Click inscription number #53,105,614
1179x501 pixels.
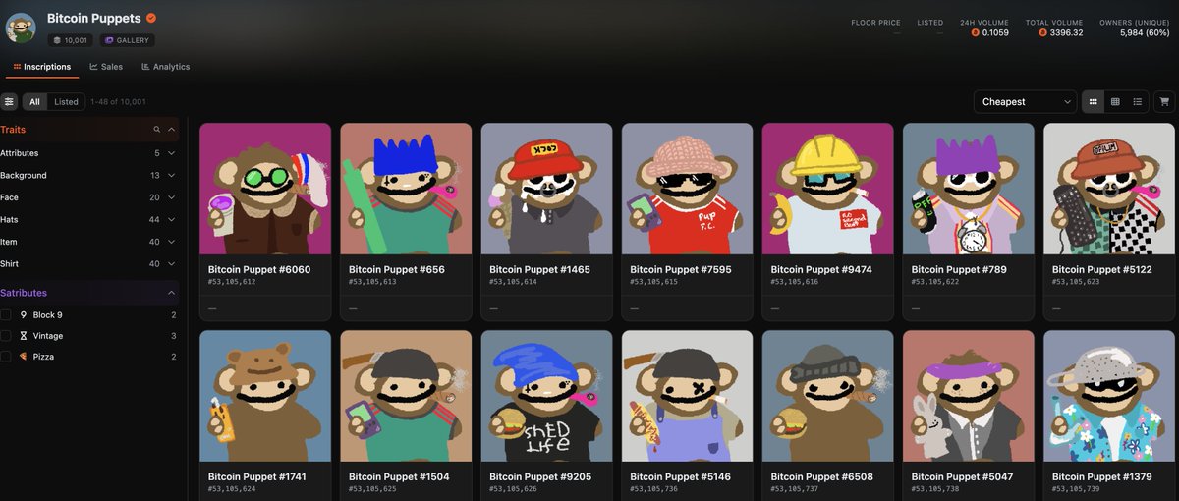[x=513, y=282]
